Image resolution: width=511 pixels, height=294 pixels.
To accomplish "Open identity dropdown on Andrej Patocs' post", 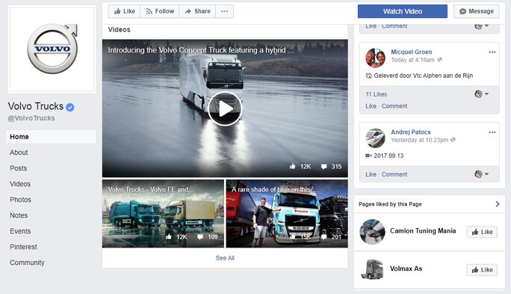I will 482,174.
